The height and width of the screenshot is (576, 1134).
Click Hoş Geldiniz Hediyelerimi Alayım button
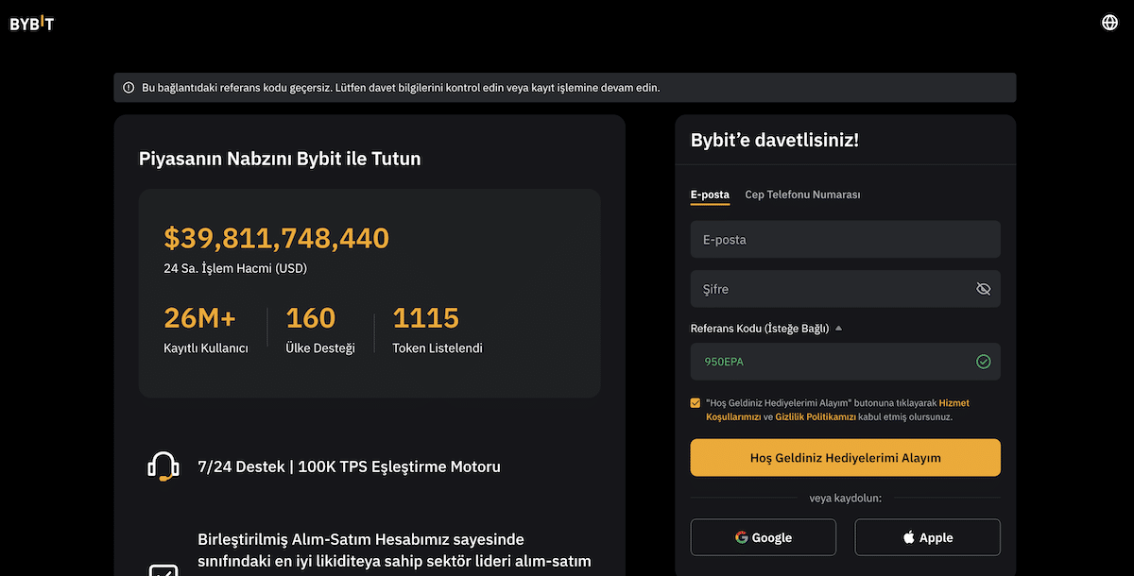(845, 458)
